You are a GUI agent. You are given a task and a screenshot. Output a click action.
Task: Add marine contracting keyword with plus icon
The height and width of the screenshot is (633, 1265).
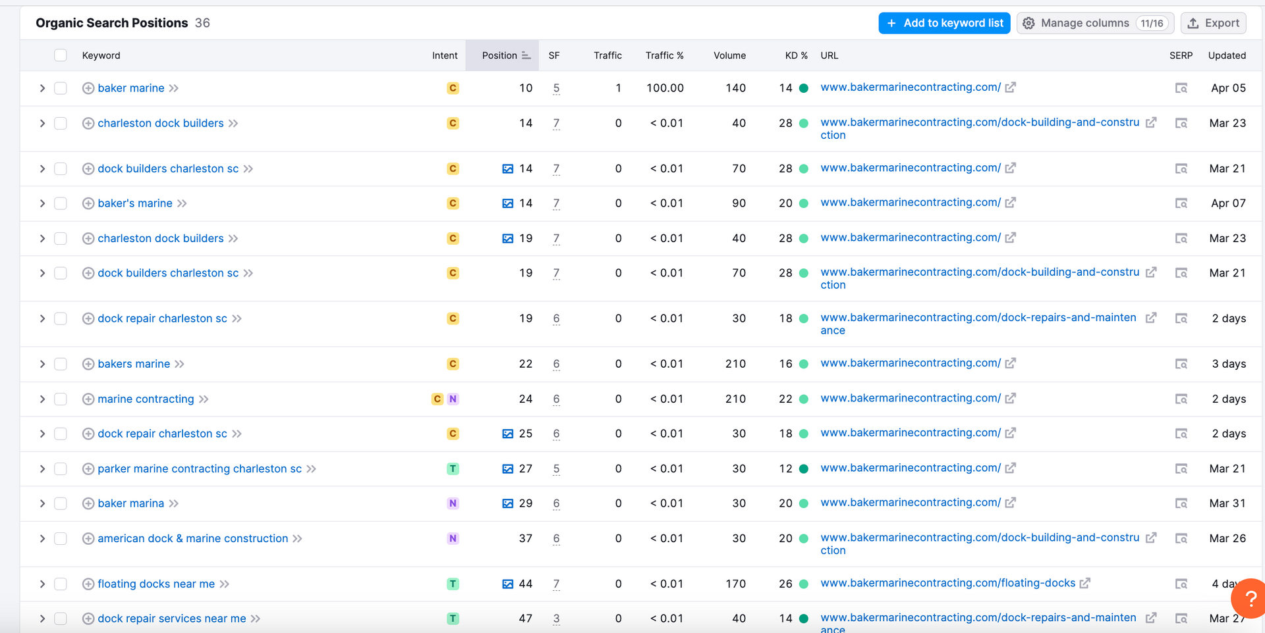point(88,399)
